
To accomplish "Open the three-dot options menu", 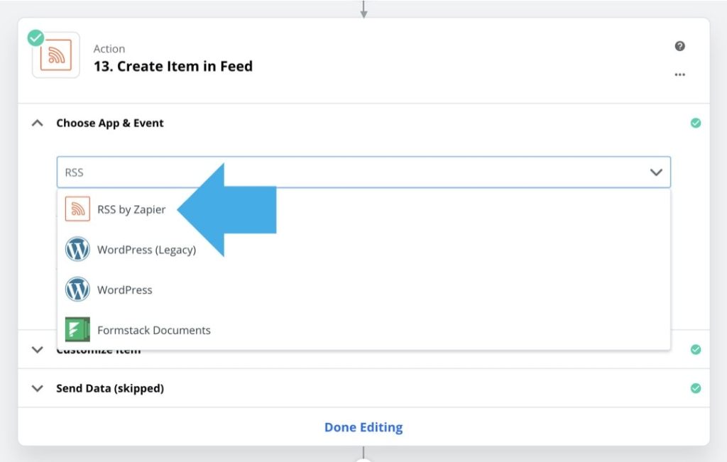I will 679,74.
